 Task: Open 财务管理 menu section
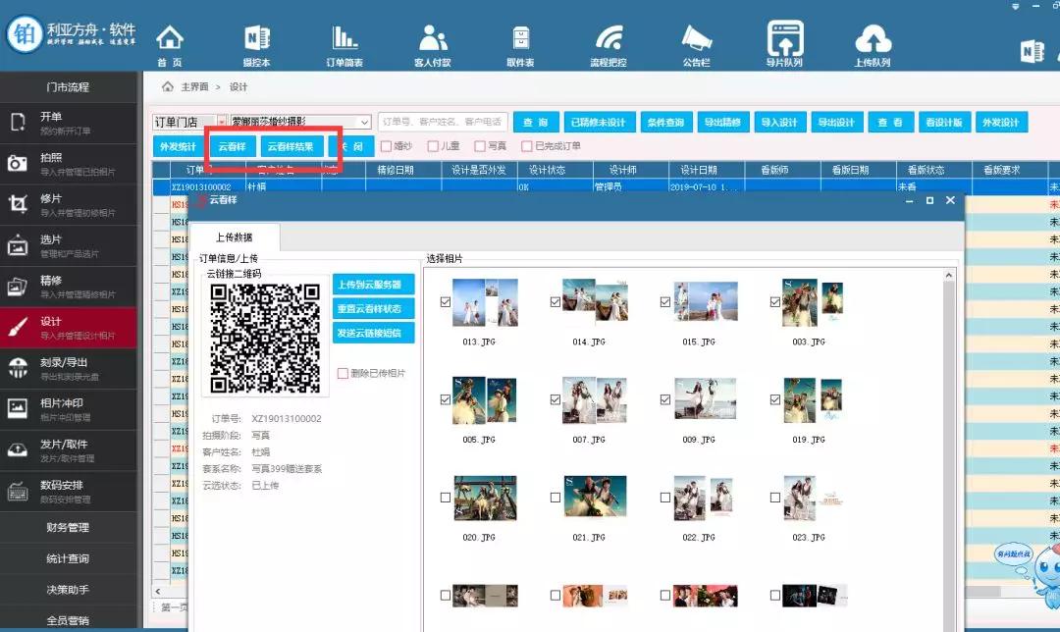pyautogui.click(x=68, y=528)
